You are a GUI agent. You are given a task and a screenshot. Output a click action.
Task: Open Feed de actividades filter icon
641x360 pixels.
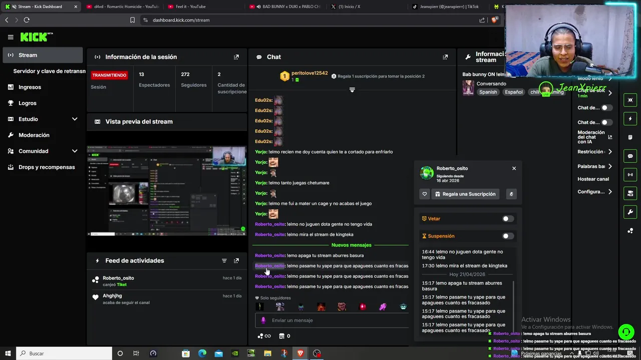(x=224, y=260)
